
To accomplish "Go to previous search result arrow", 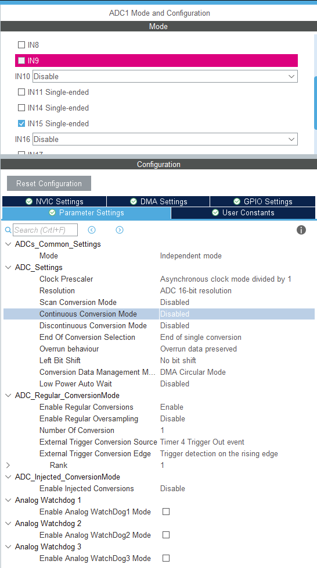I will (x=92, y=230).
